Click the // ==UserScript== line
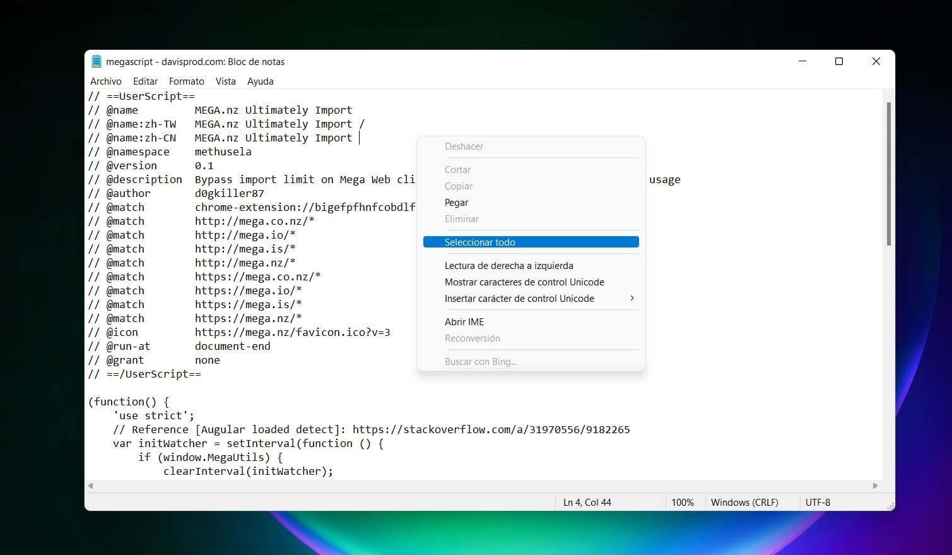952x555 pixels. pyautogui.click(x=141, y=97)
